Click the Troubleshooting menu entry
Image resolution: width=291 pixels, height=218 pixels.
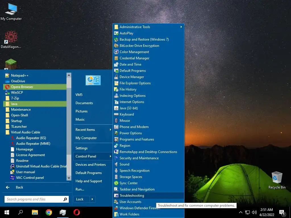coord(148,196)
